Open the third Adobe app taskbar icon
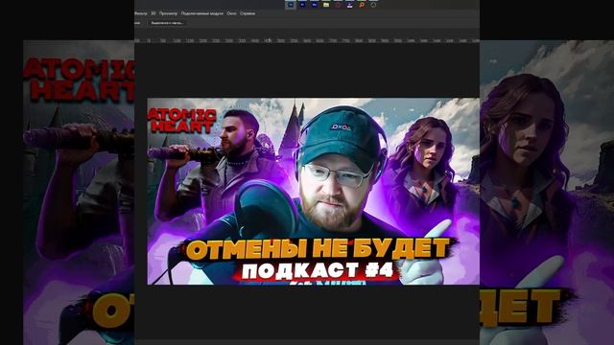The height and width of the screenshot is (345, 614). [x=314, y=5]
